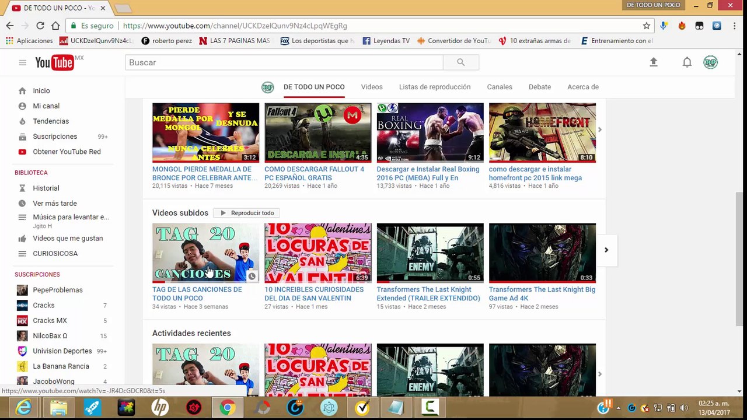Viewport: 747px width, 420px height.
Task: Open the Acerca de tab
Action: click(583, 87)
